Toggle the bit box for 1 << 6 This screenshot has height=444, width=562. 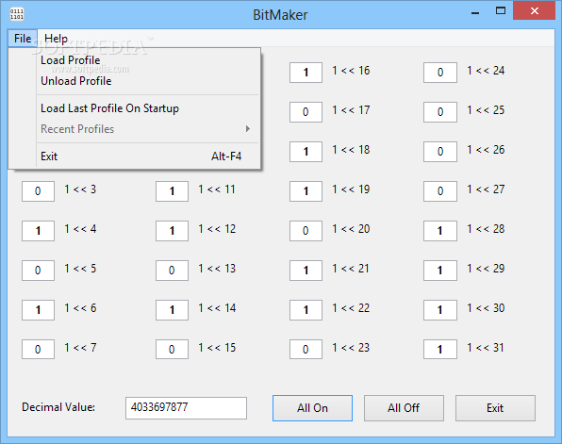(38, 310)
